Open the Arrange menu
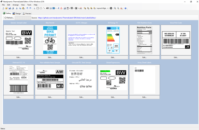 [x=15, y=5]
